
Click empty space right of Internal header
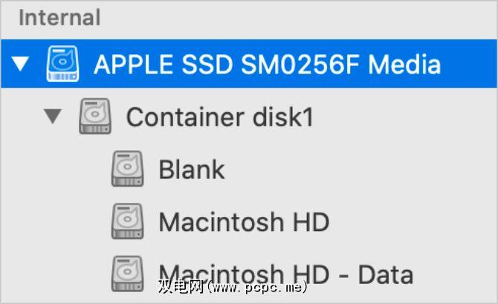tap(297, 18)
